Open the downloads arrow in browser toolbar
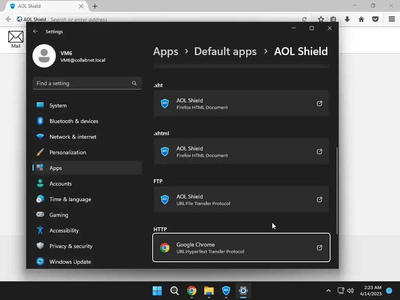 [347, 19]
